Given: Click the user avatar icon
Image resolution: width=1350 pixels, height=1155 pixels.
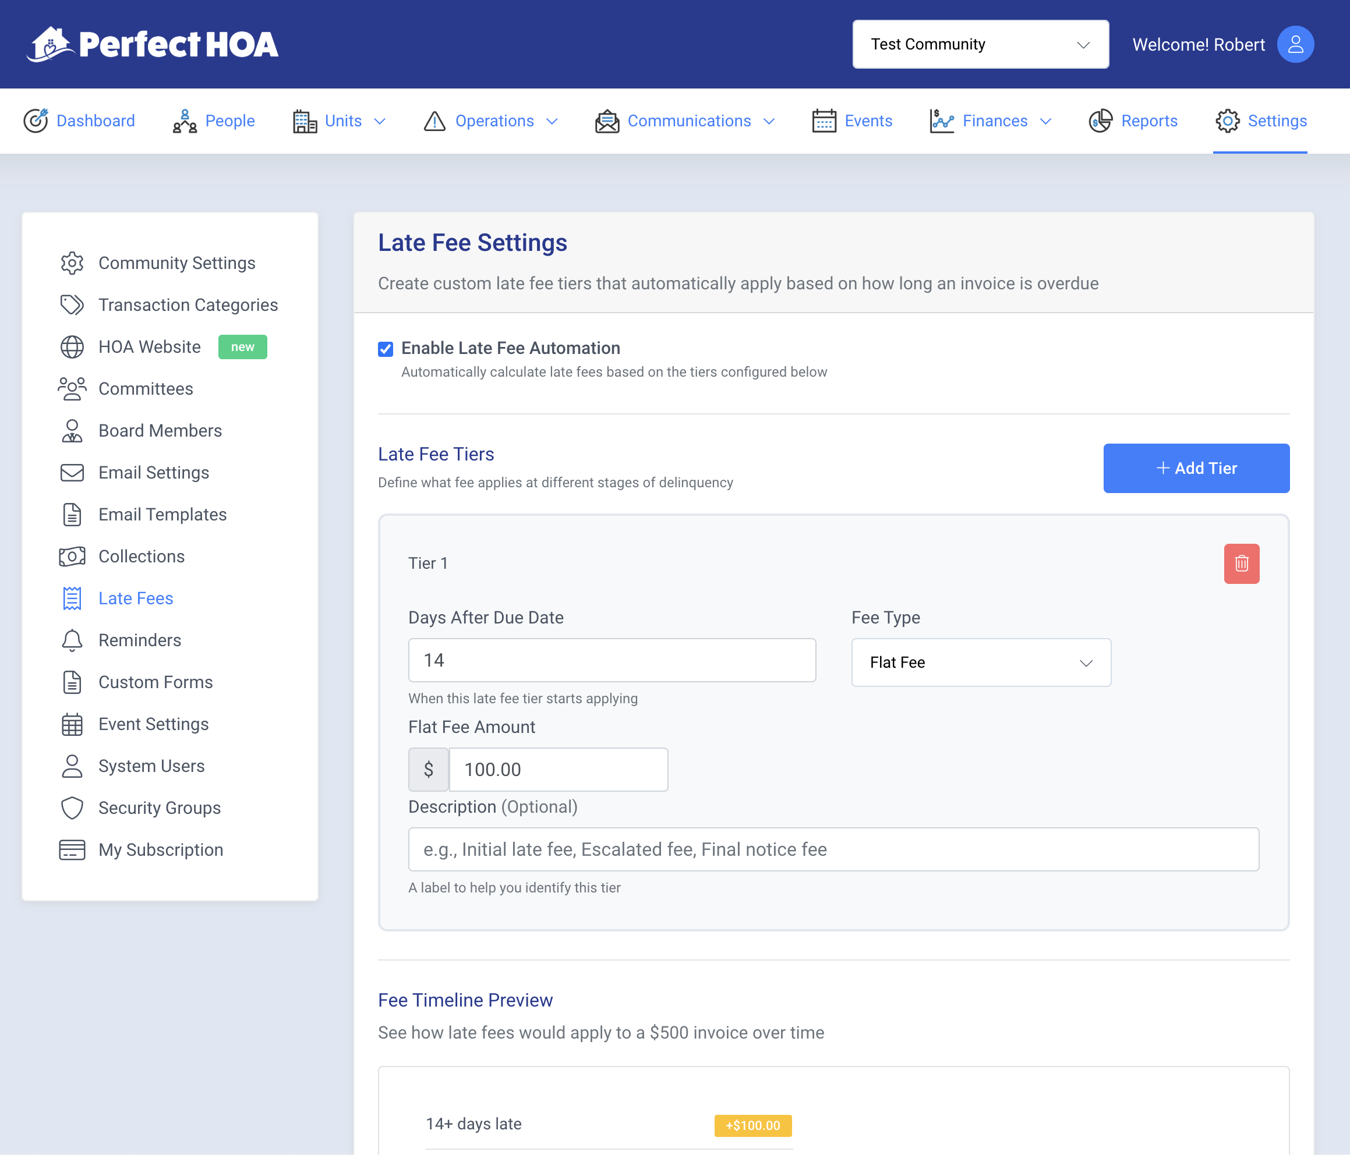Looking at the screenshot, I should [1295, 44].
